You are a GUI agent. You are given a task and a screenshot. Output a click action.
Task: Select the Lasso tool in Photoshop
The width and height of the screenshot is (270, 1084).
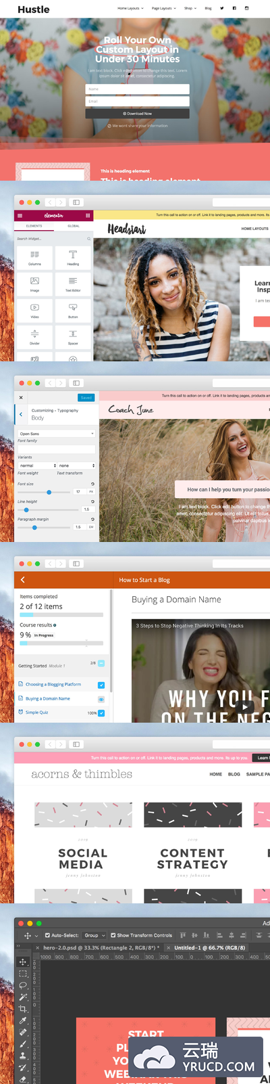[x=23, y=985]
